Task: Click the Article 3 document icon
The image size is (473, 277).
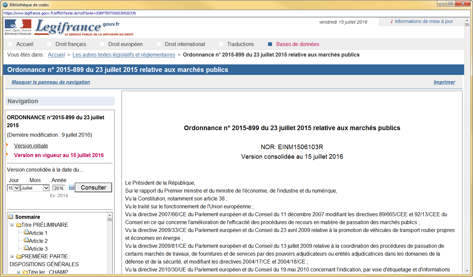Action: [x=26, y=248]
